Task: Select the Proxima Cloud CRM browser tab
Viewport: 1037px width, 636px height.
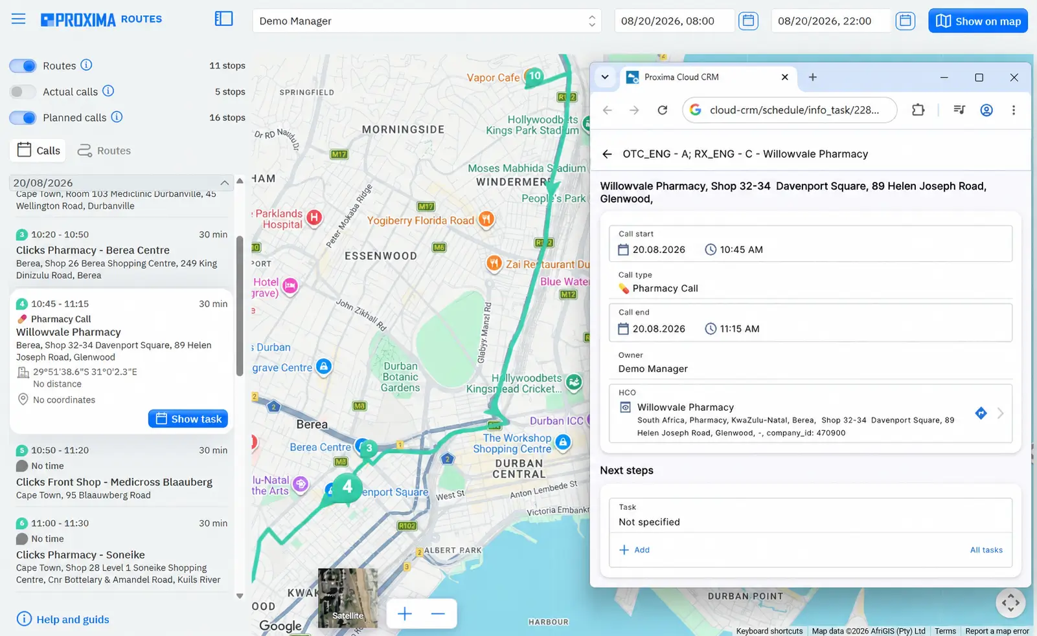Action: click(x=707, y=77)
